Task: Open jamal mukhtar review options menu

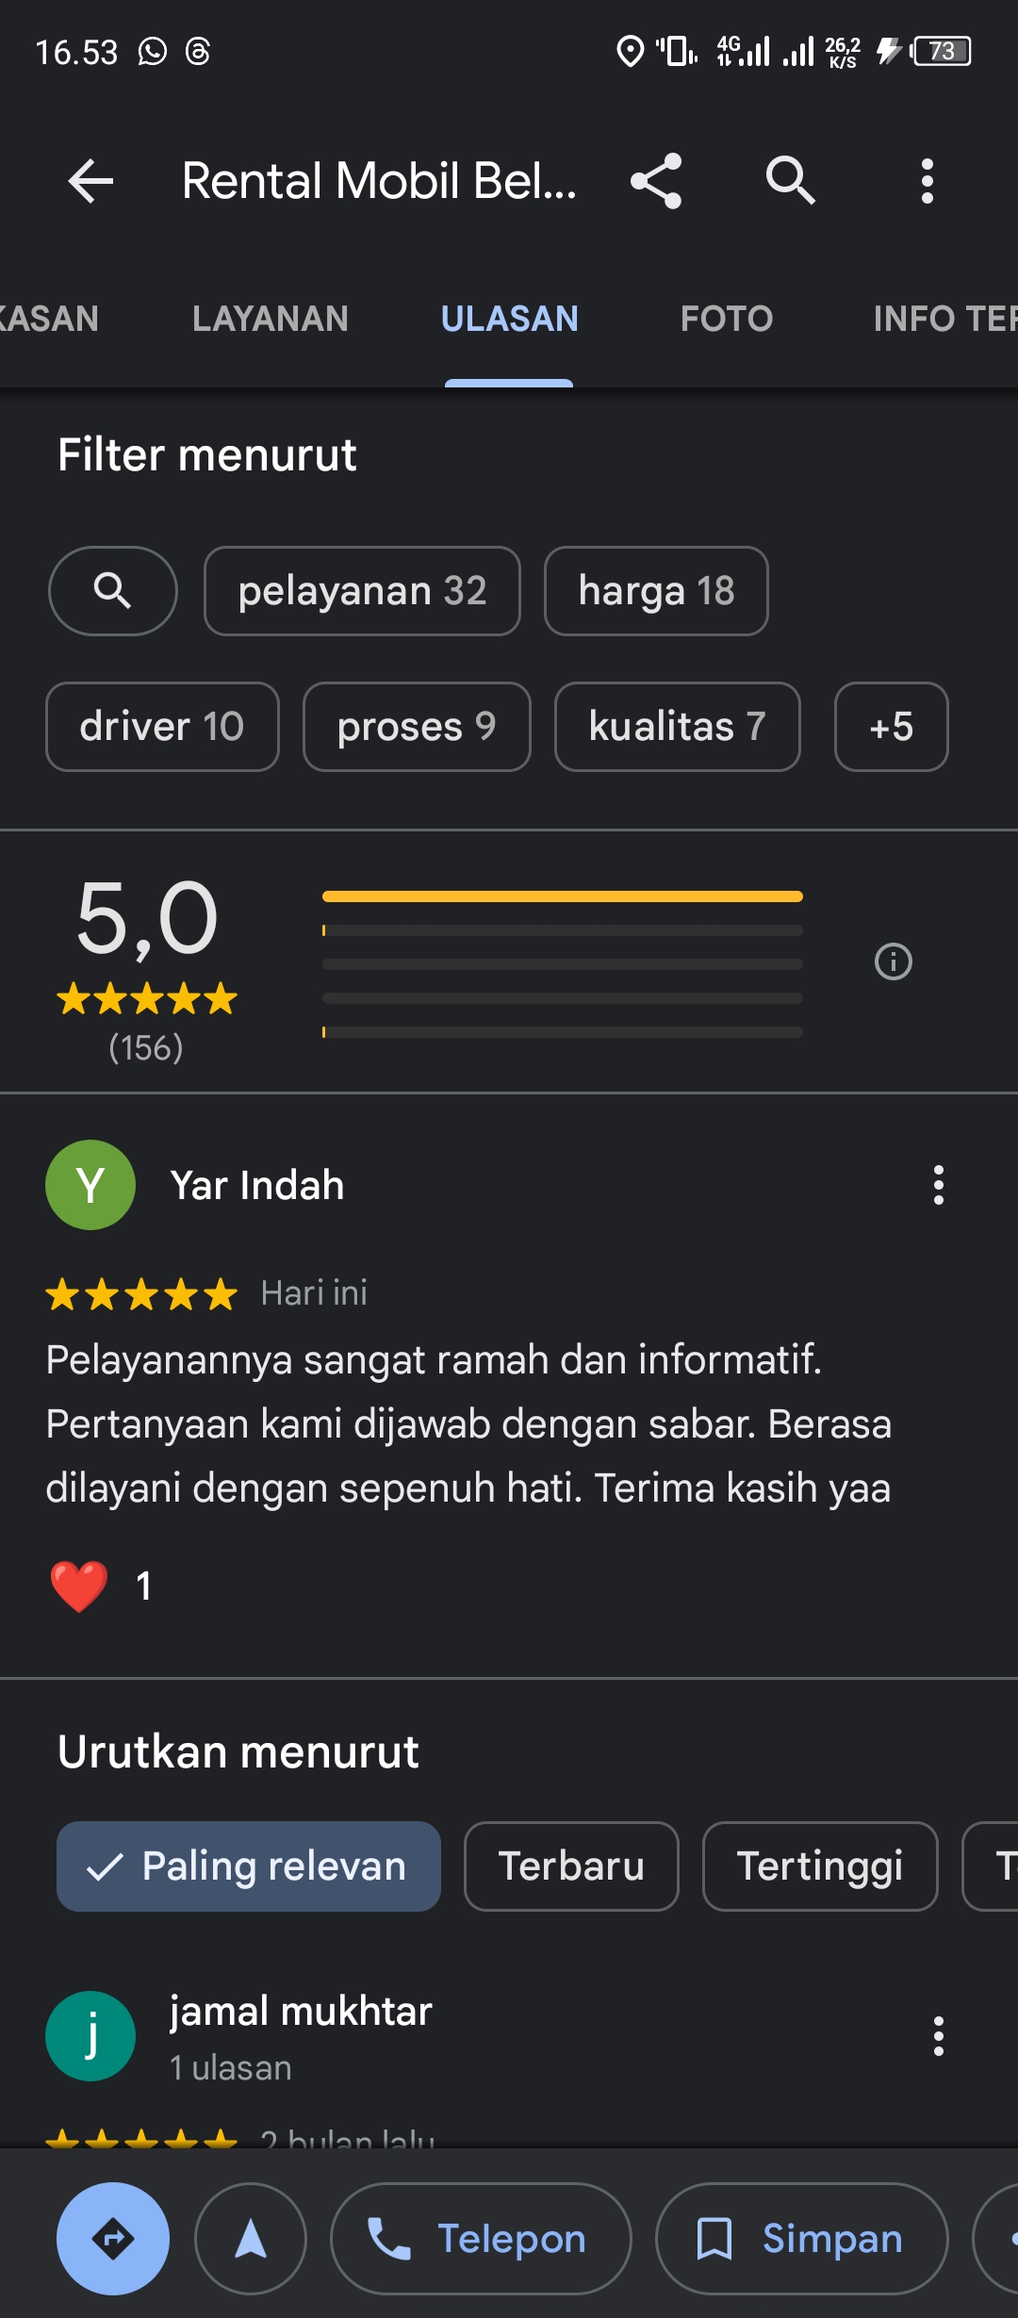Action: click(938, 2036)
